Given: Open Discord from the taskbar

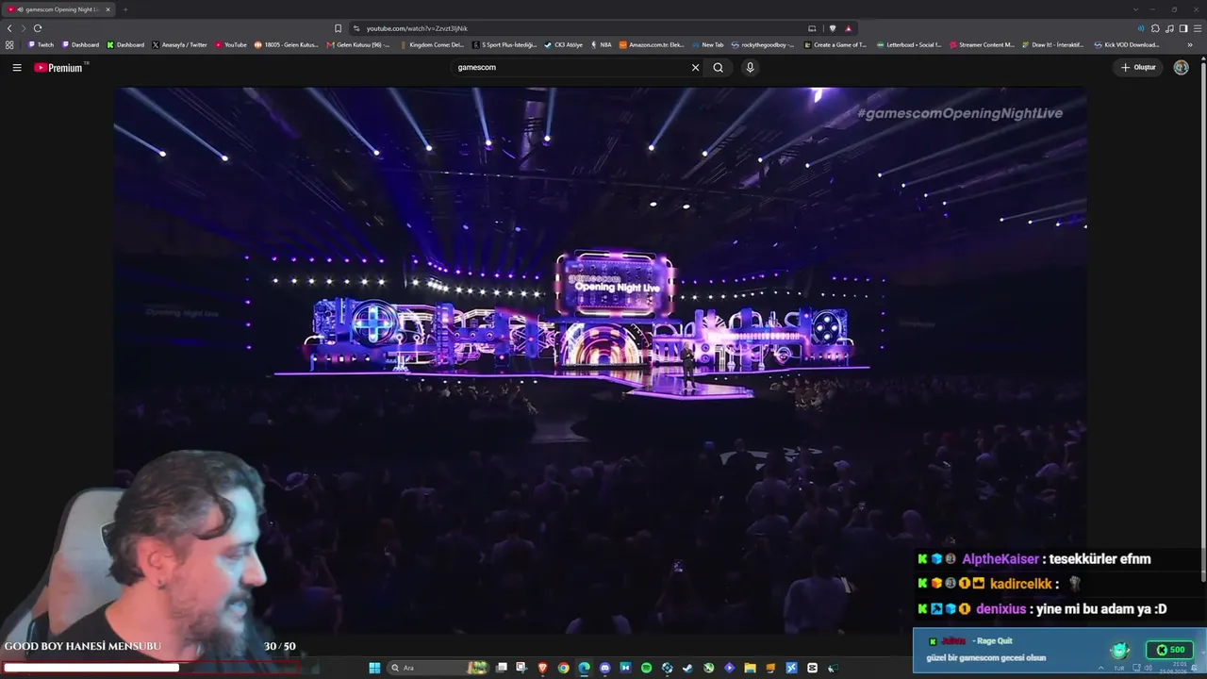Looking at the screenshot, I should tap(604, 668).
